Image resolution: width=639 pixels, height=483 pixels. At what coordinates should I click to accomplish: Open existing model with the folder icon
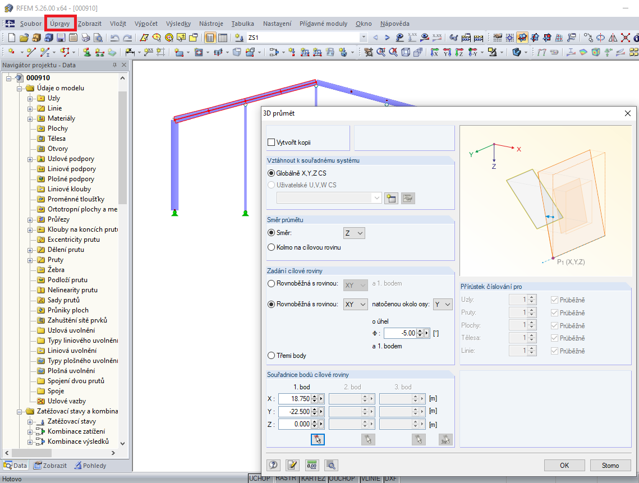pyautogui.click(x=24, y=38)
